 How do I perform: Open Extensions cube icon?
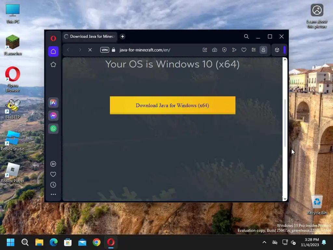point(277,50)
